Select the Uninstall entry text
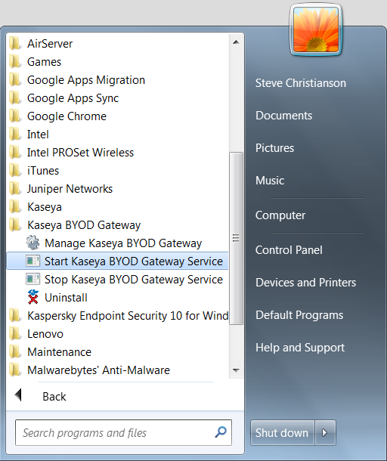Screen dimensions: 387x461 pyautogui.click(x=66, y=298)
